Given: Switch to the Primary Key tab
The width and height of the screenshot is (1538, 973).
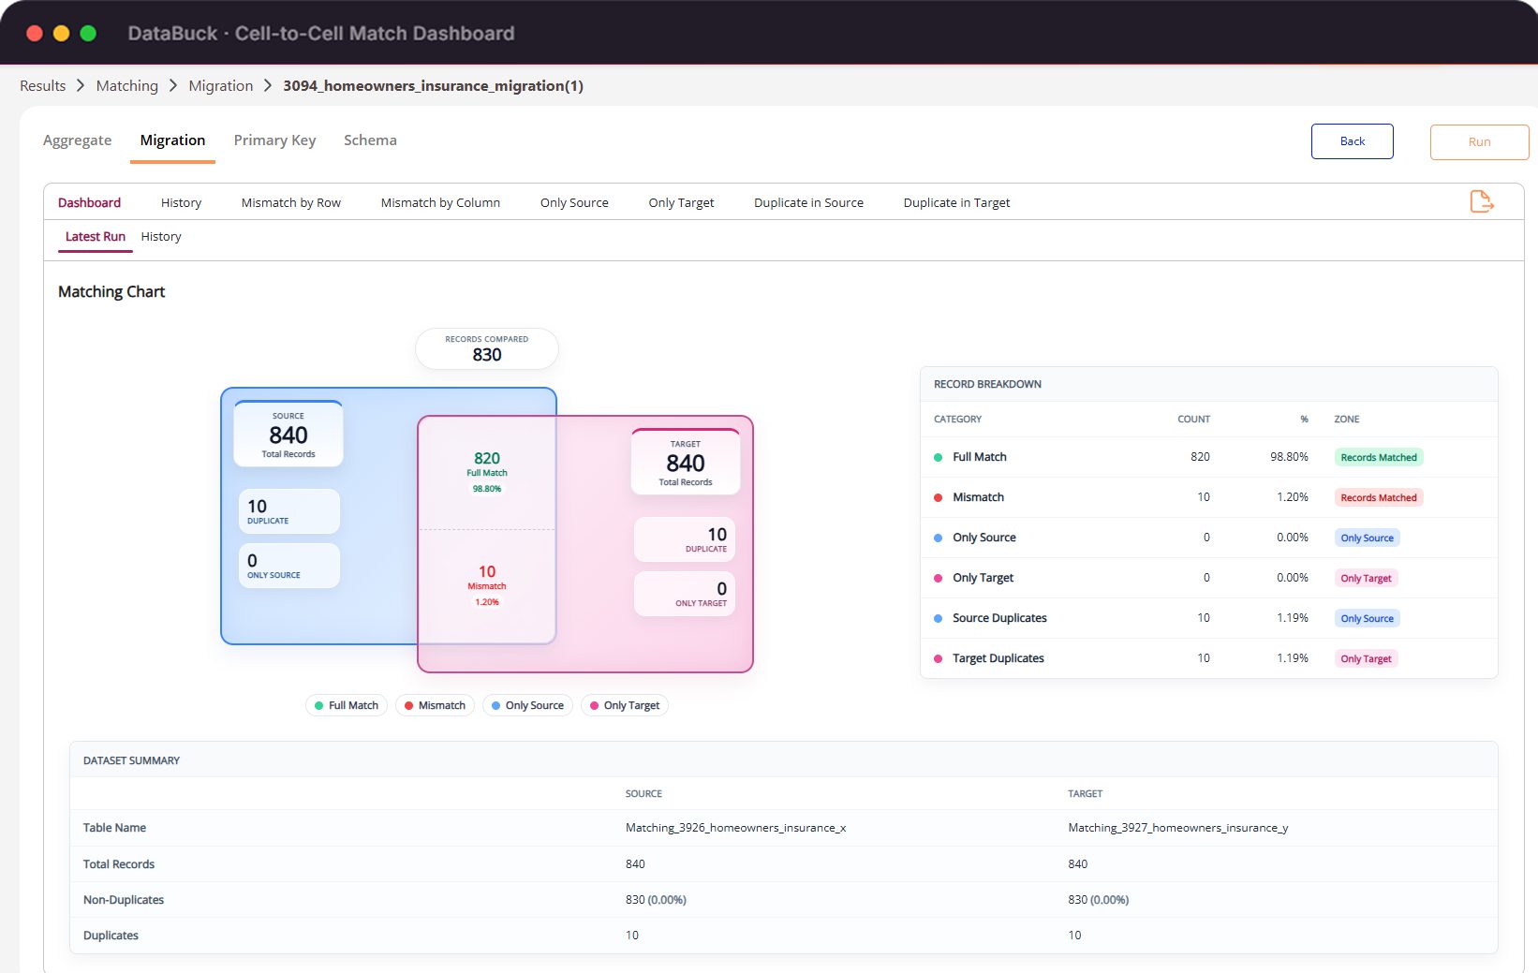Looking at the screenshot, I should [274, 140].
